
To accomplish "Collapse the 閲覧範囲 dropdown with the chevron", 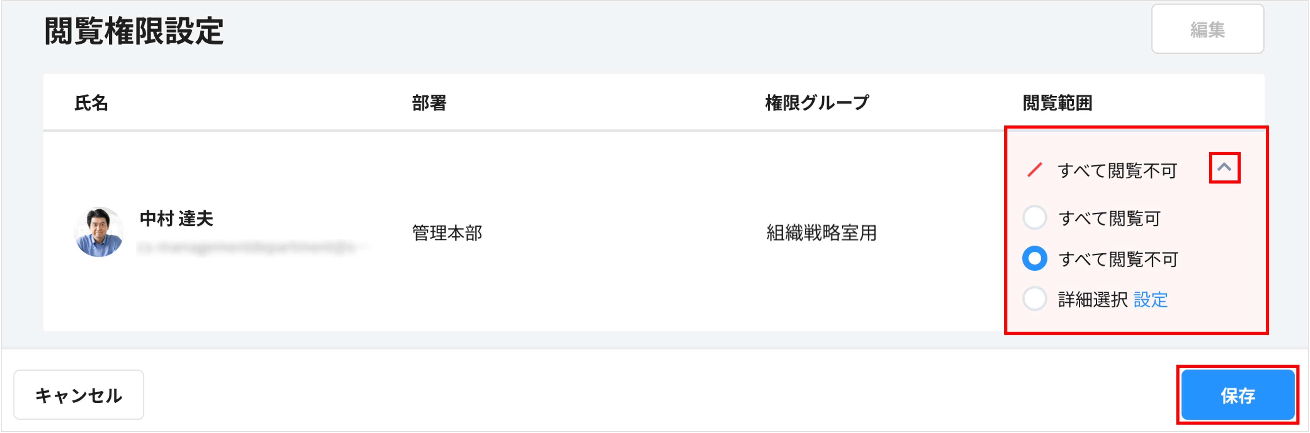I will coord(1224,168).
